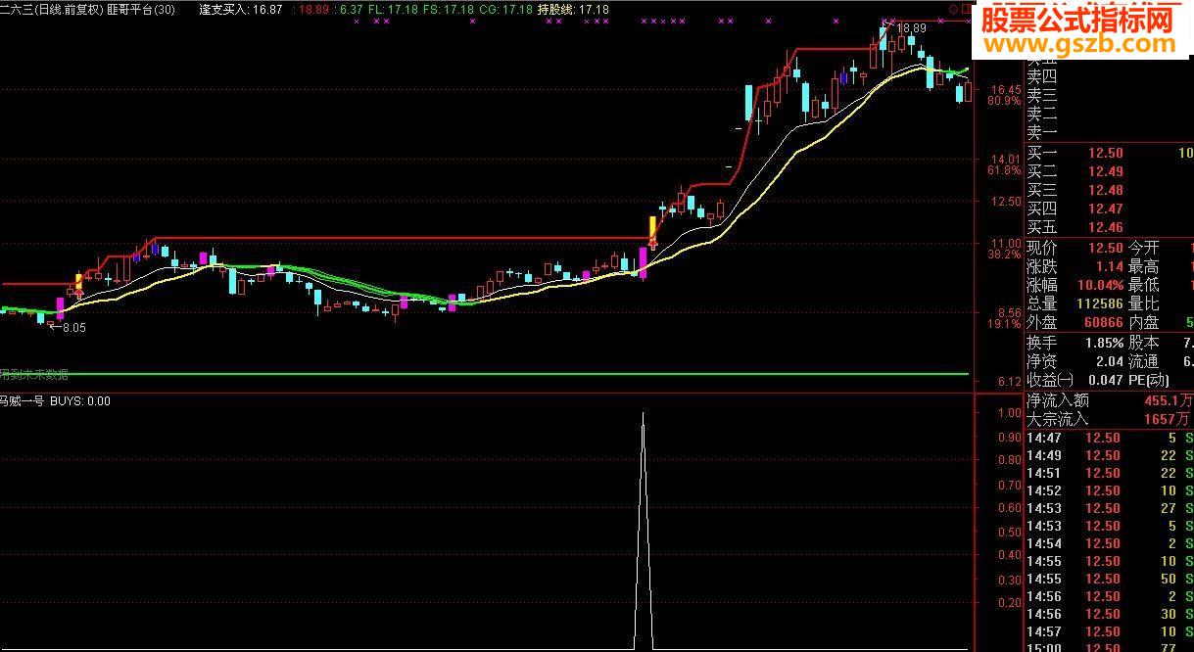Viewport: 1194px width, 652px height.
Task: Select the 卖四 ask row
Action: [x=1109, y=76]
